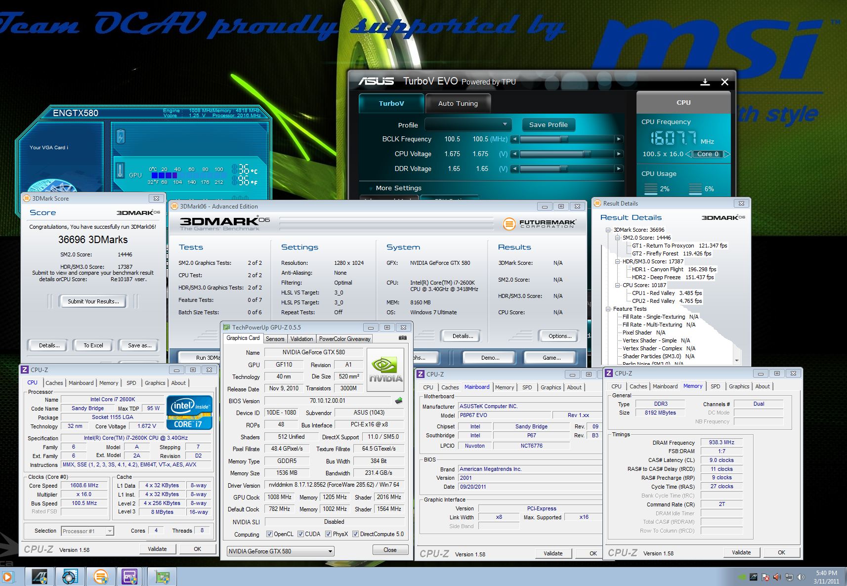Switch to Auto Tuning tab

coord(458,104)
